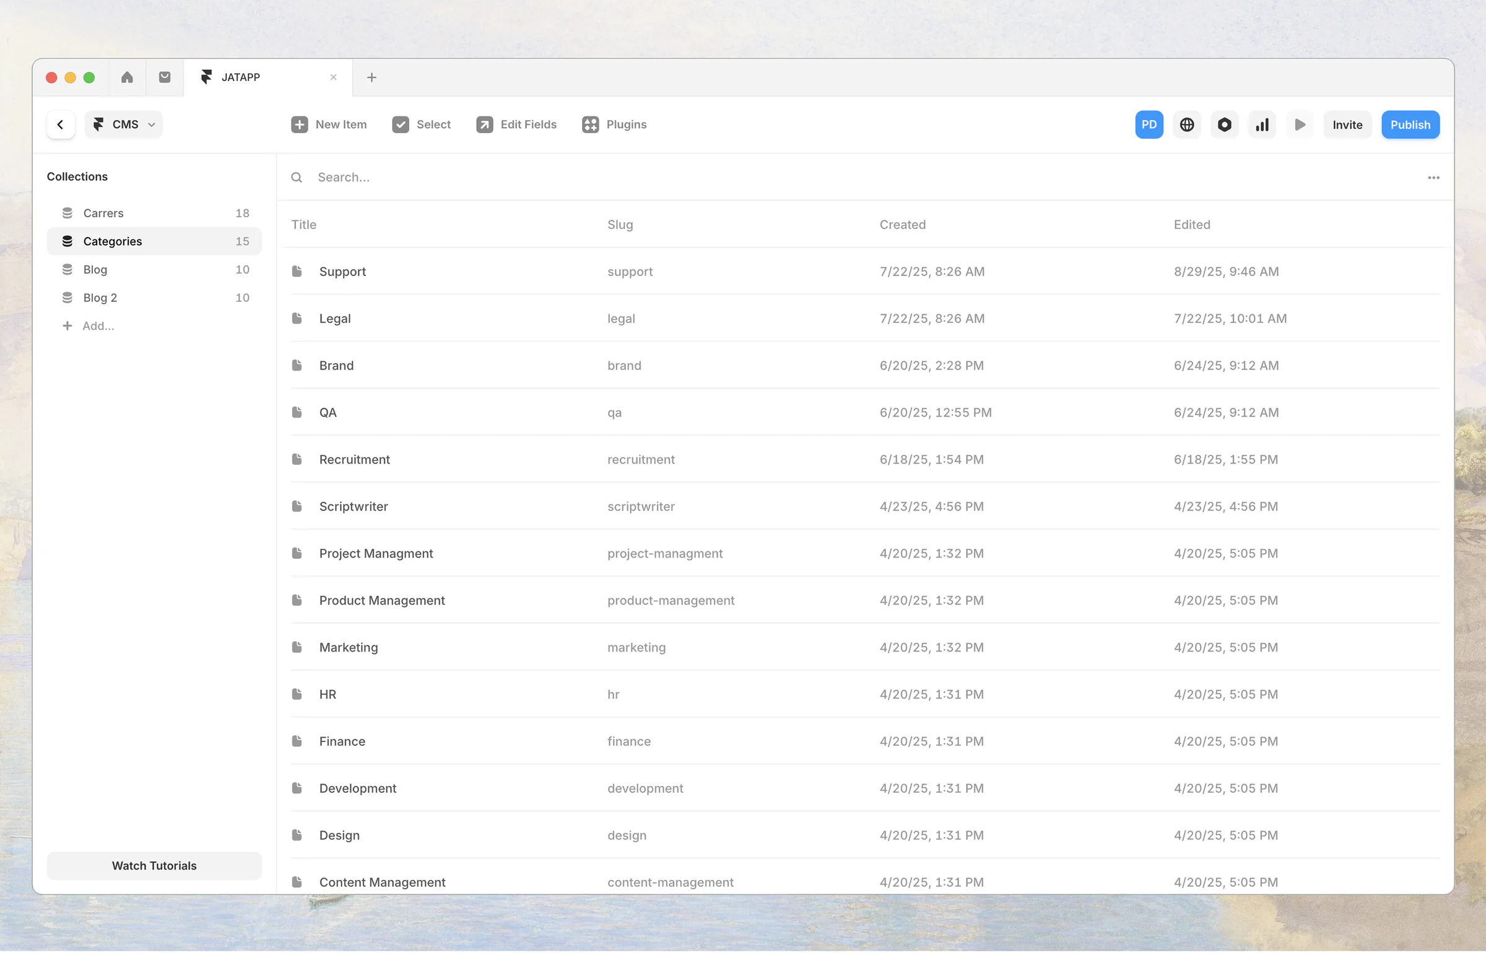Sort by the Title column header
Screen dimensions: 1486x953
point(304,225)
